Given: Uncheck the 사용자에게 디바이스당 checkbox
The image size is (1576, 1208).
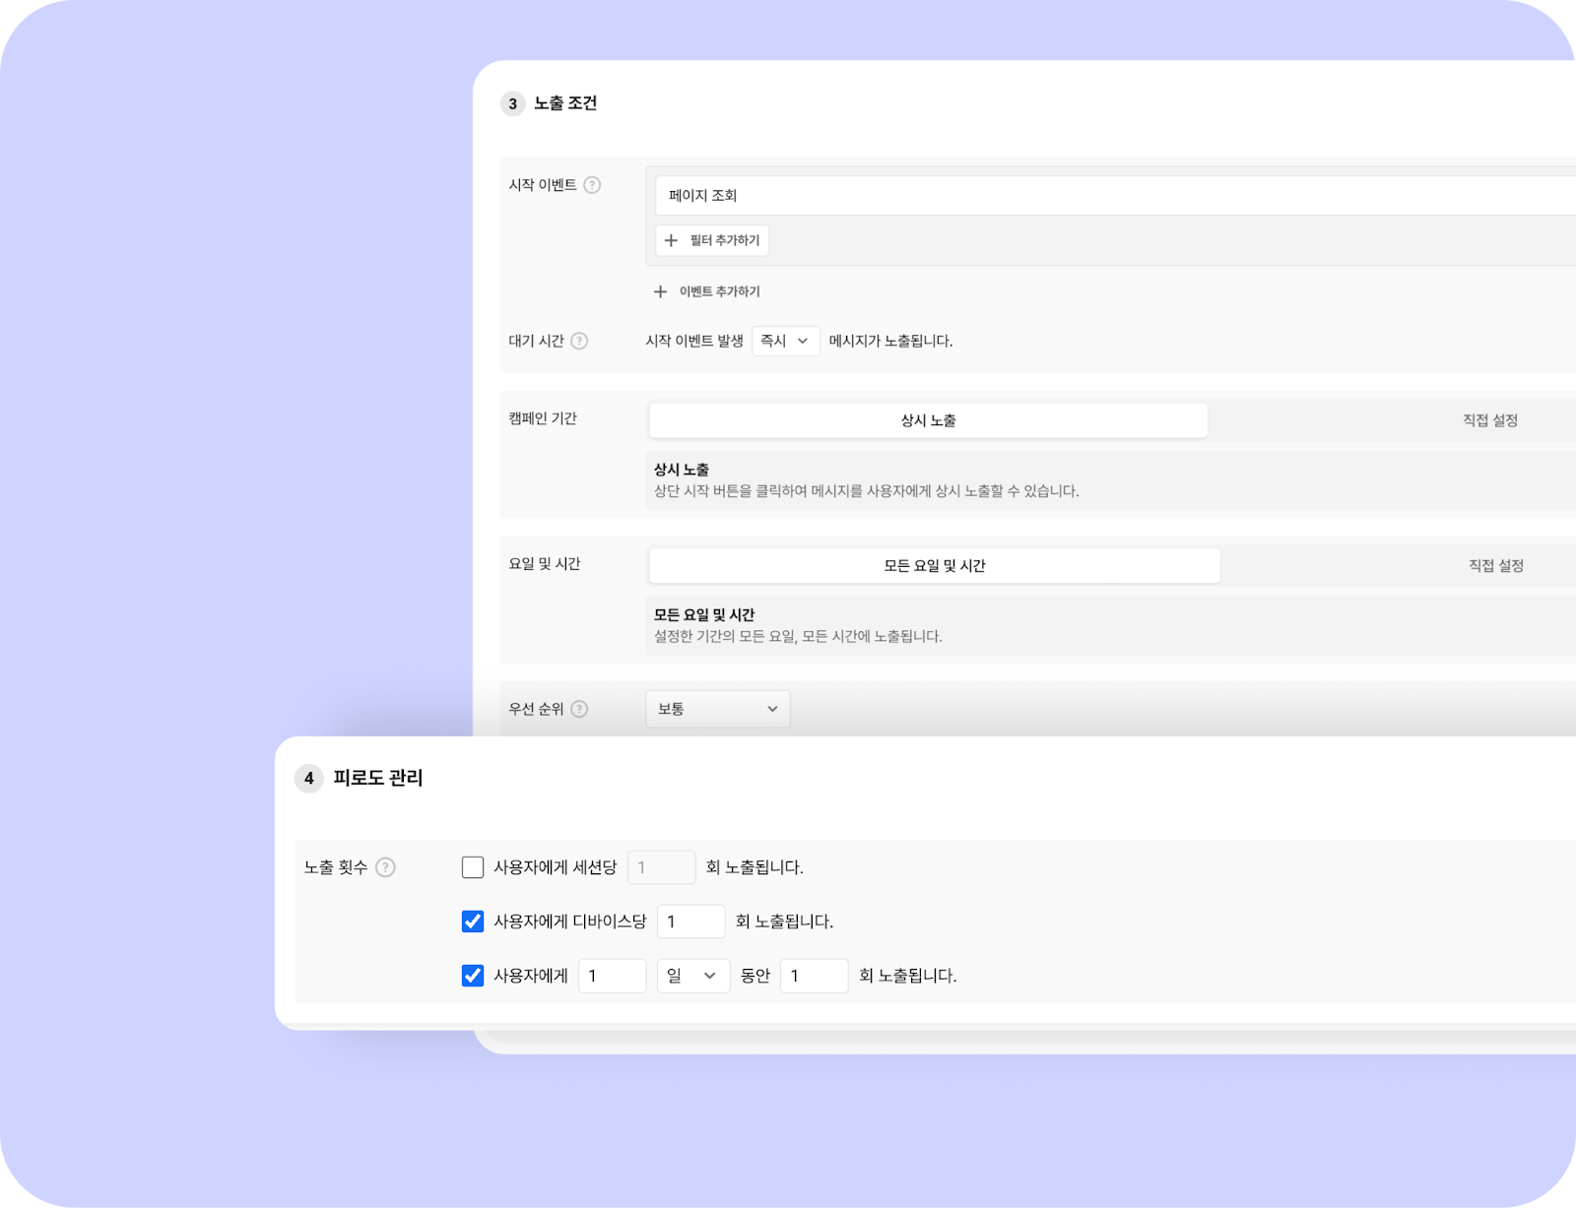Looking at the screenshot, I should point(473,922).
